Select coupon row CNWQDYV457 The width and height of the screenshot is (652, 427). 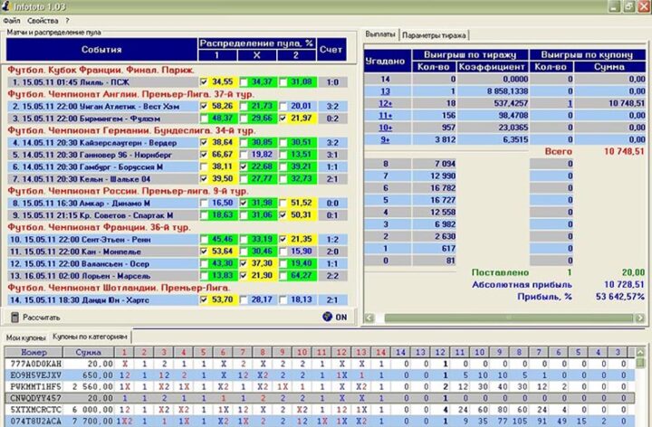(36, 397)
